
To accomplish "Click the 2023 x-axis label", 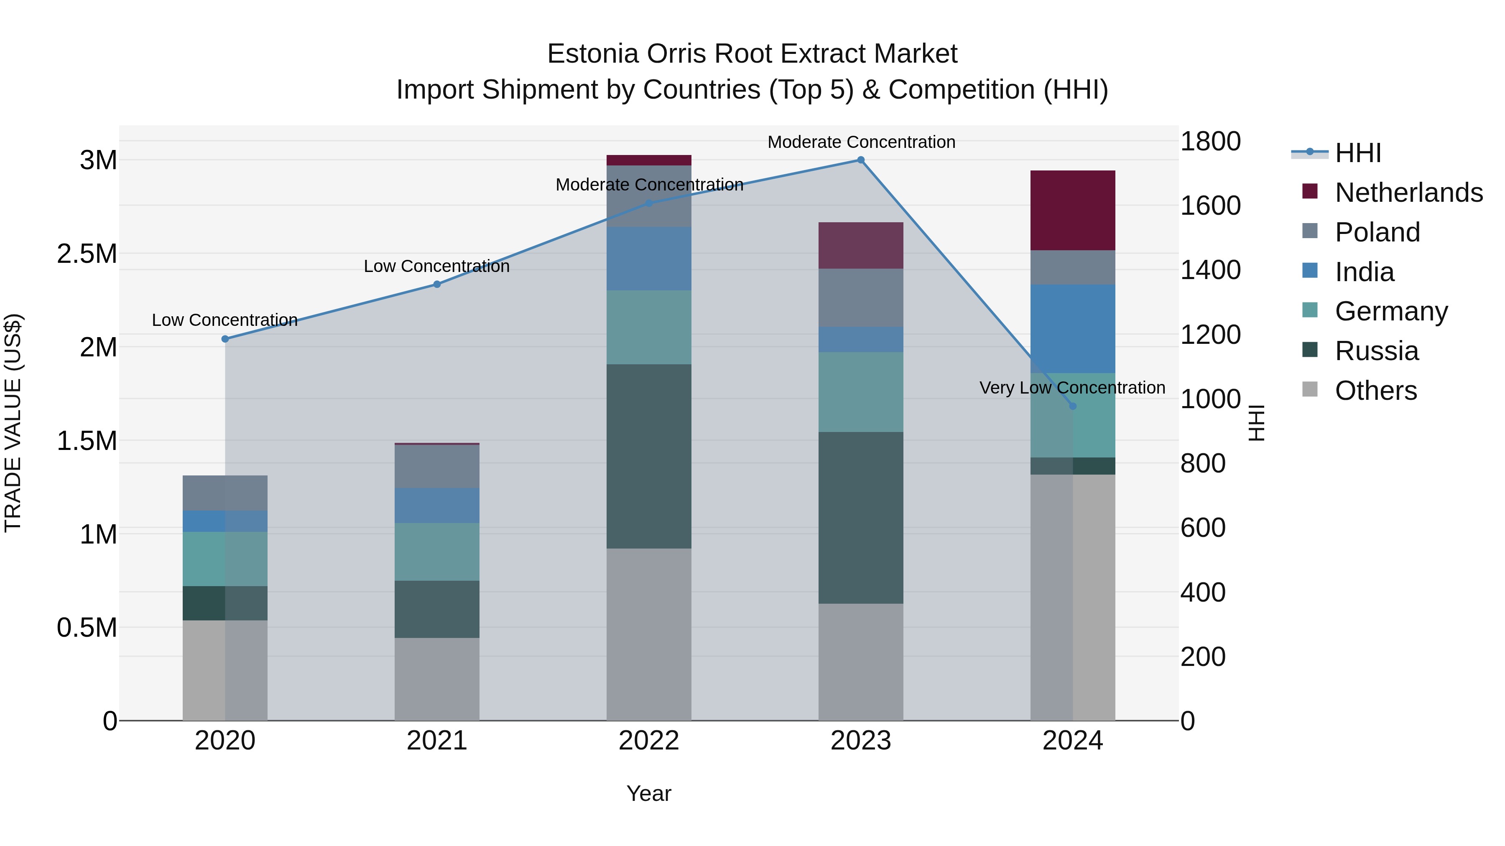I will point(861,741).
